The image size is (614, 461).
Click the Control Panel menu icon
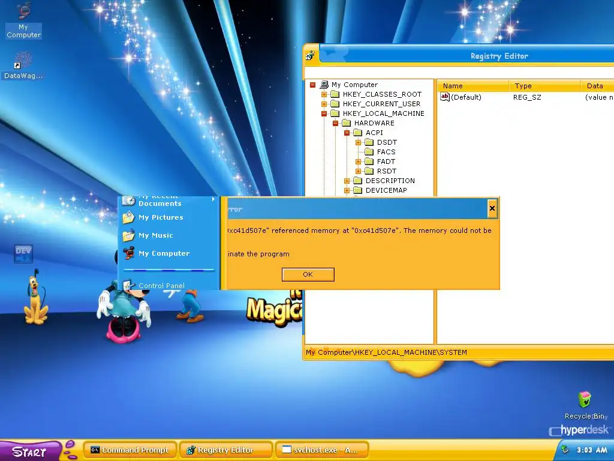128,285
